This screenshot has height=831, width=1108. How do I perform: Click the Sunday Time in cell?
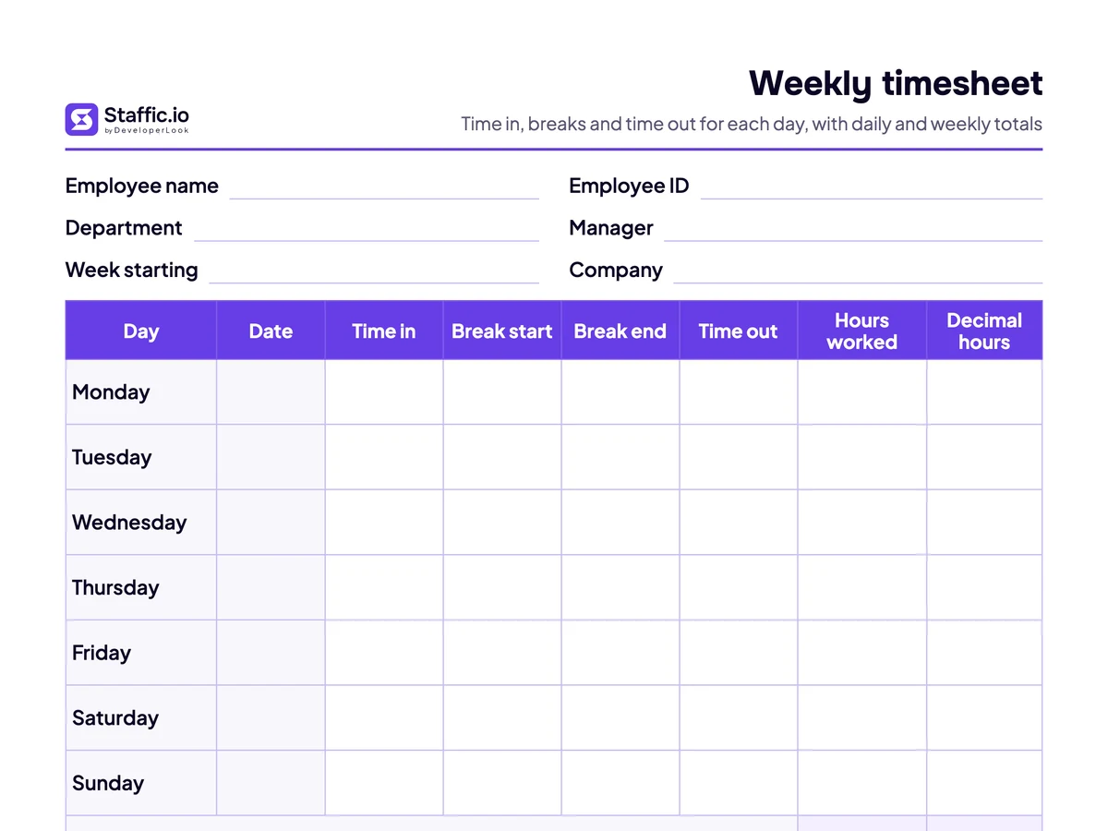pyautogui.click(x=384, y=783)
